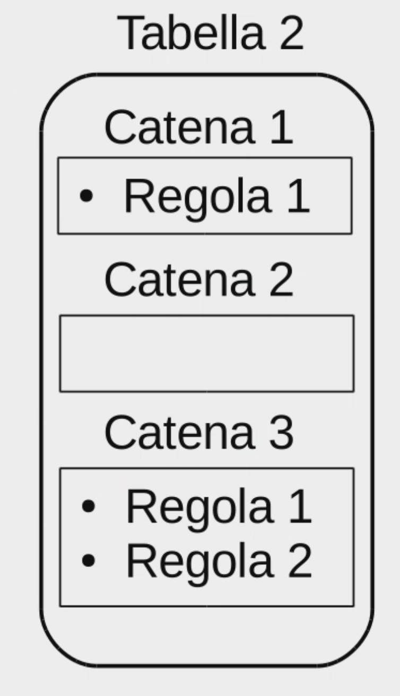Screen dimensions: 400x696
Task: Click the digit 1 in Catena 1 heading
Action: (x=282, y=128)
